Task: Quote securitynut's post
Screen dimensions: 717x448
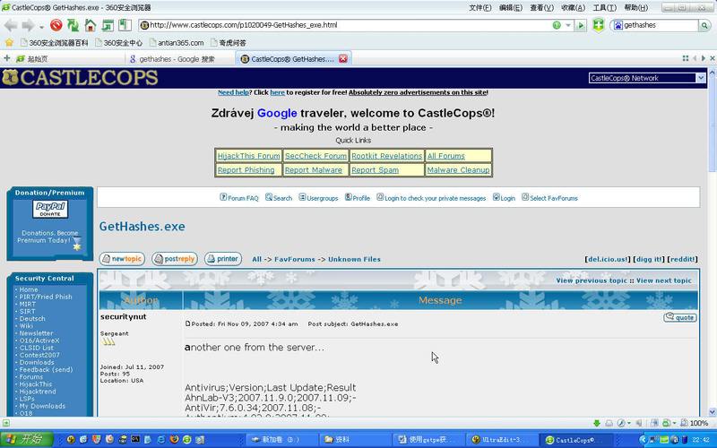Action: click(x=680, y=317)
